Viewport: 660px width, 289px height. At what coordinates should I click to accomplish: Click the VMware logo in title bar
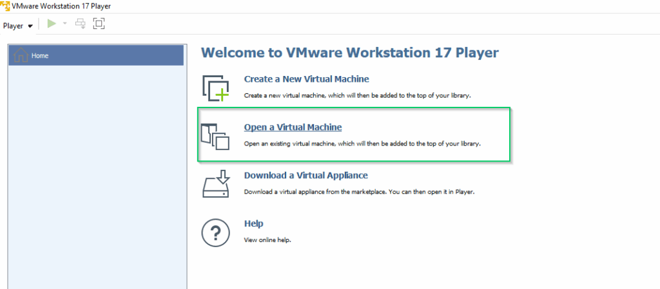5,6
